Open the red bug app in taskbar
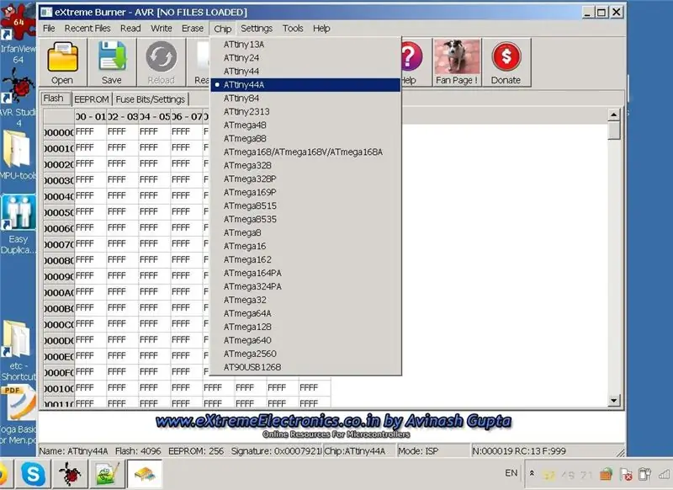The height and width of the screenshot is (490, 673). [70, 474]
